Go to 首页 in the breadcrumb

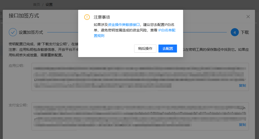click(x=37, y=5)
